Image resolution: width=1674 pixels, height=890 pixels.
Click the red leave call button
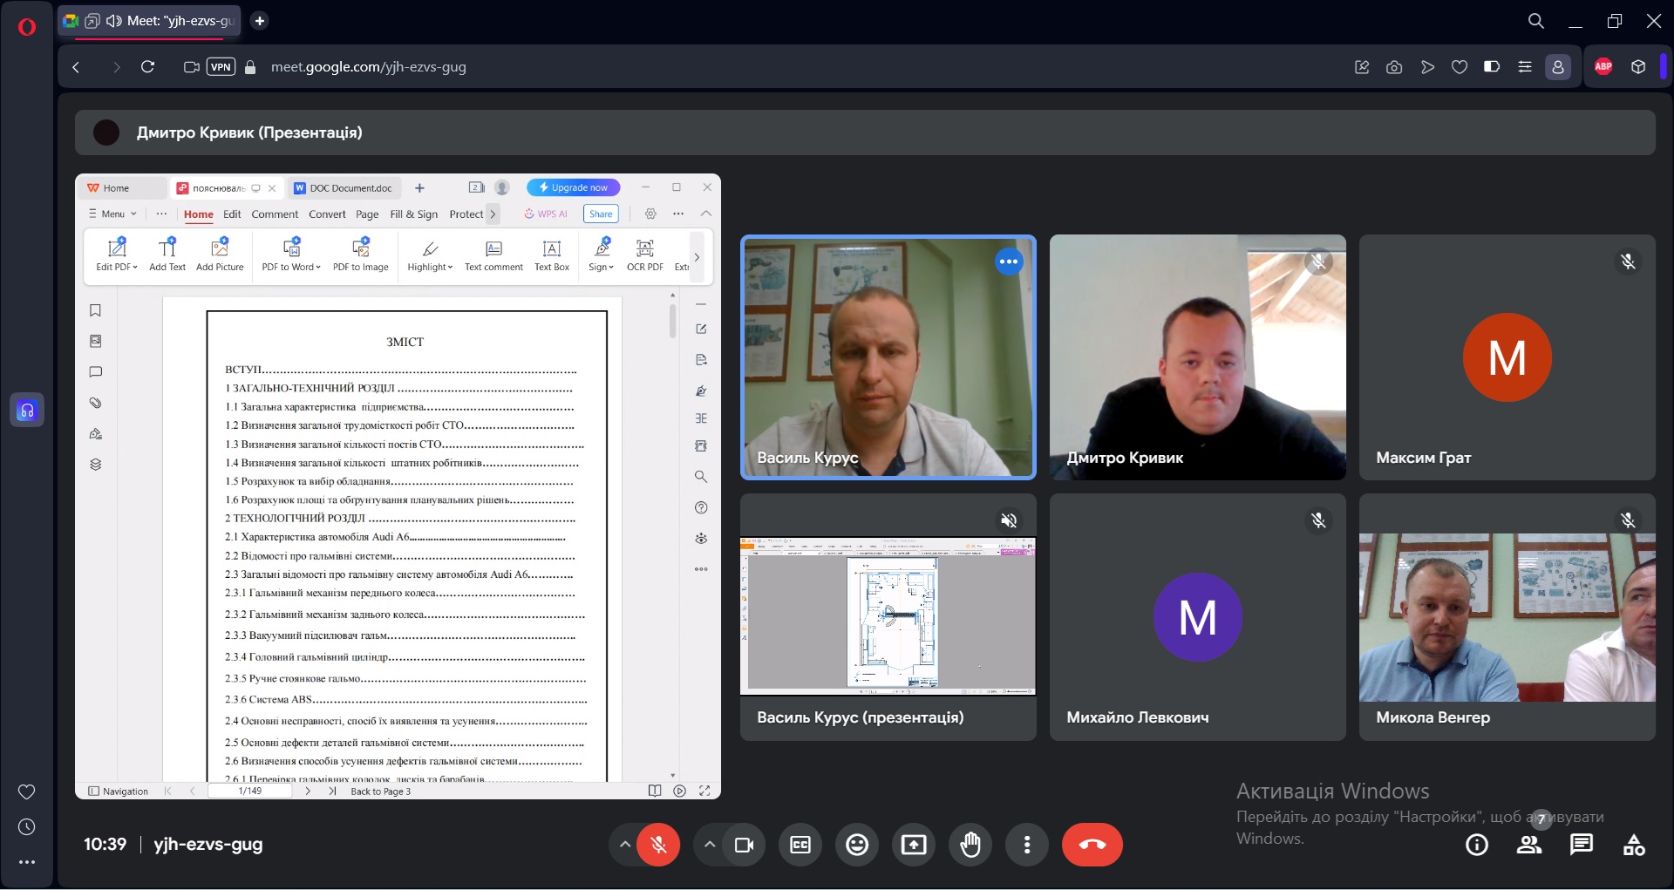click(1092, 844)
